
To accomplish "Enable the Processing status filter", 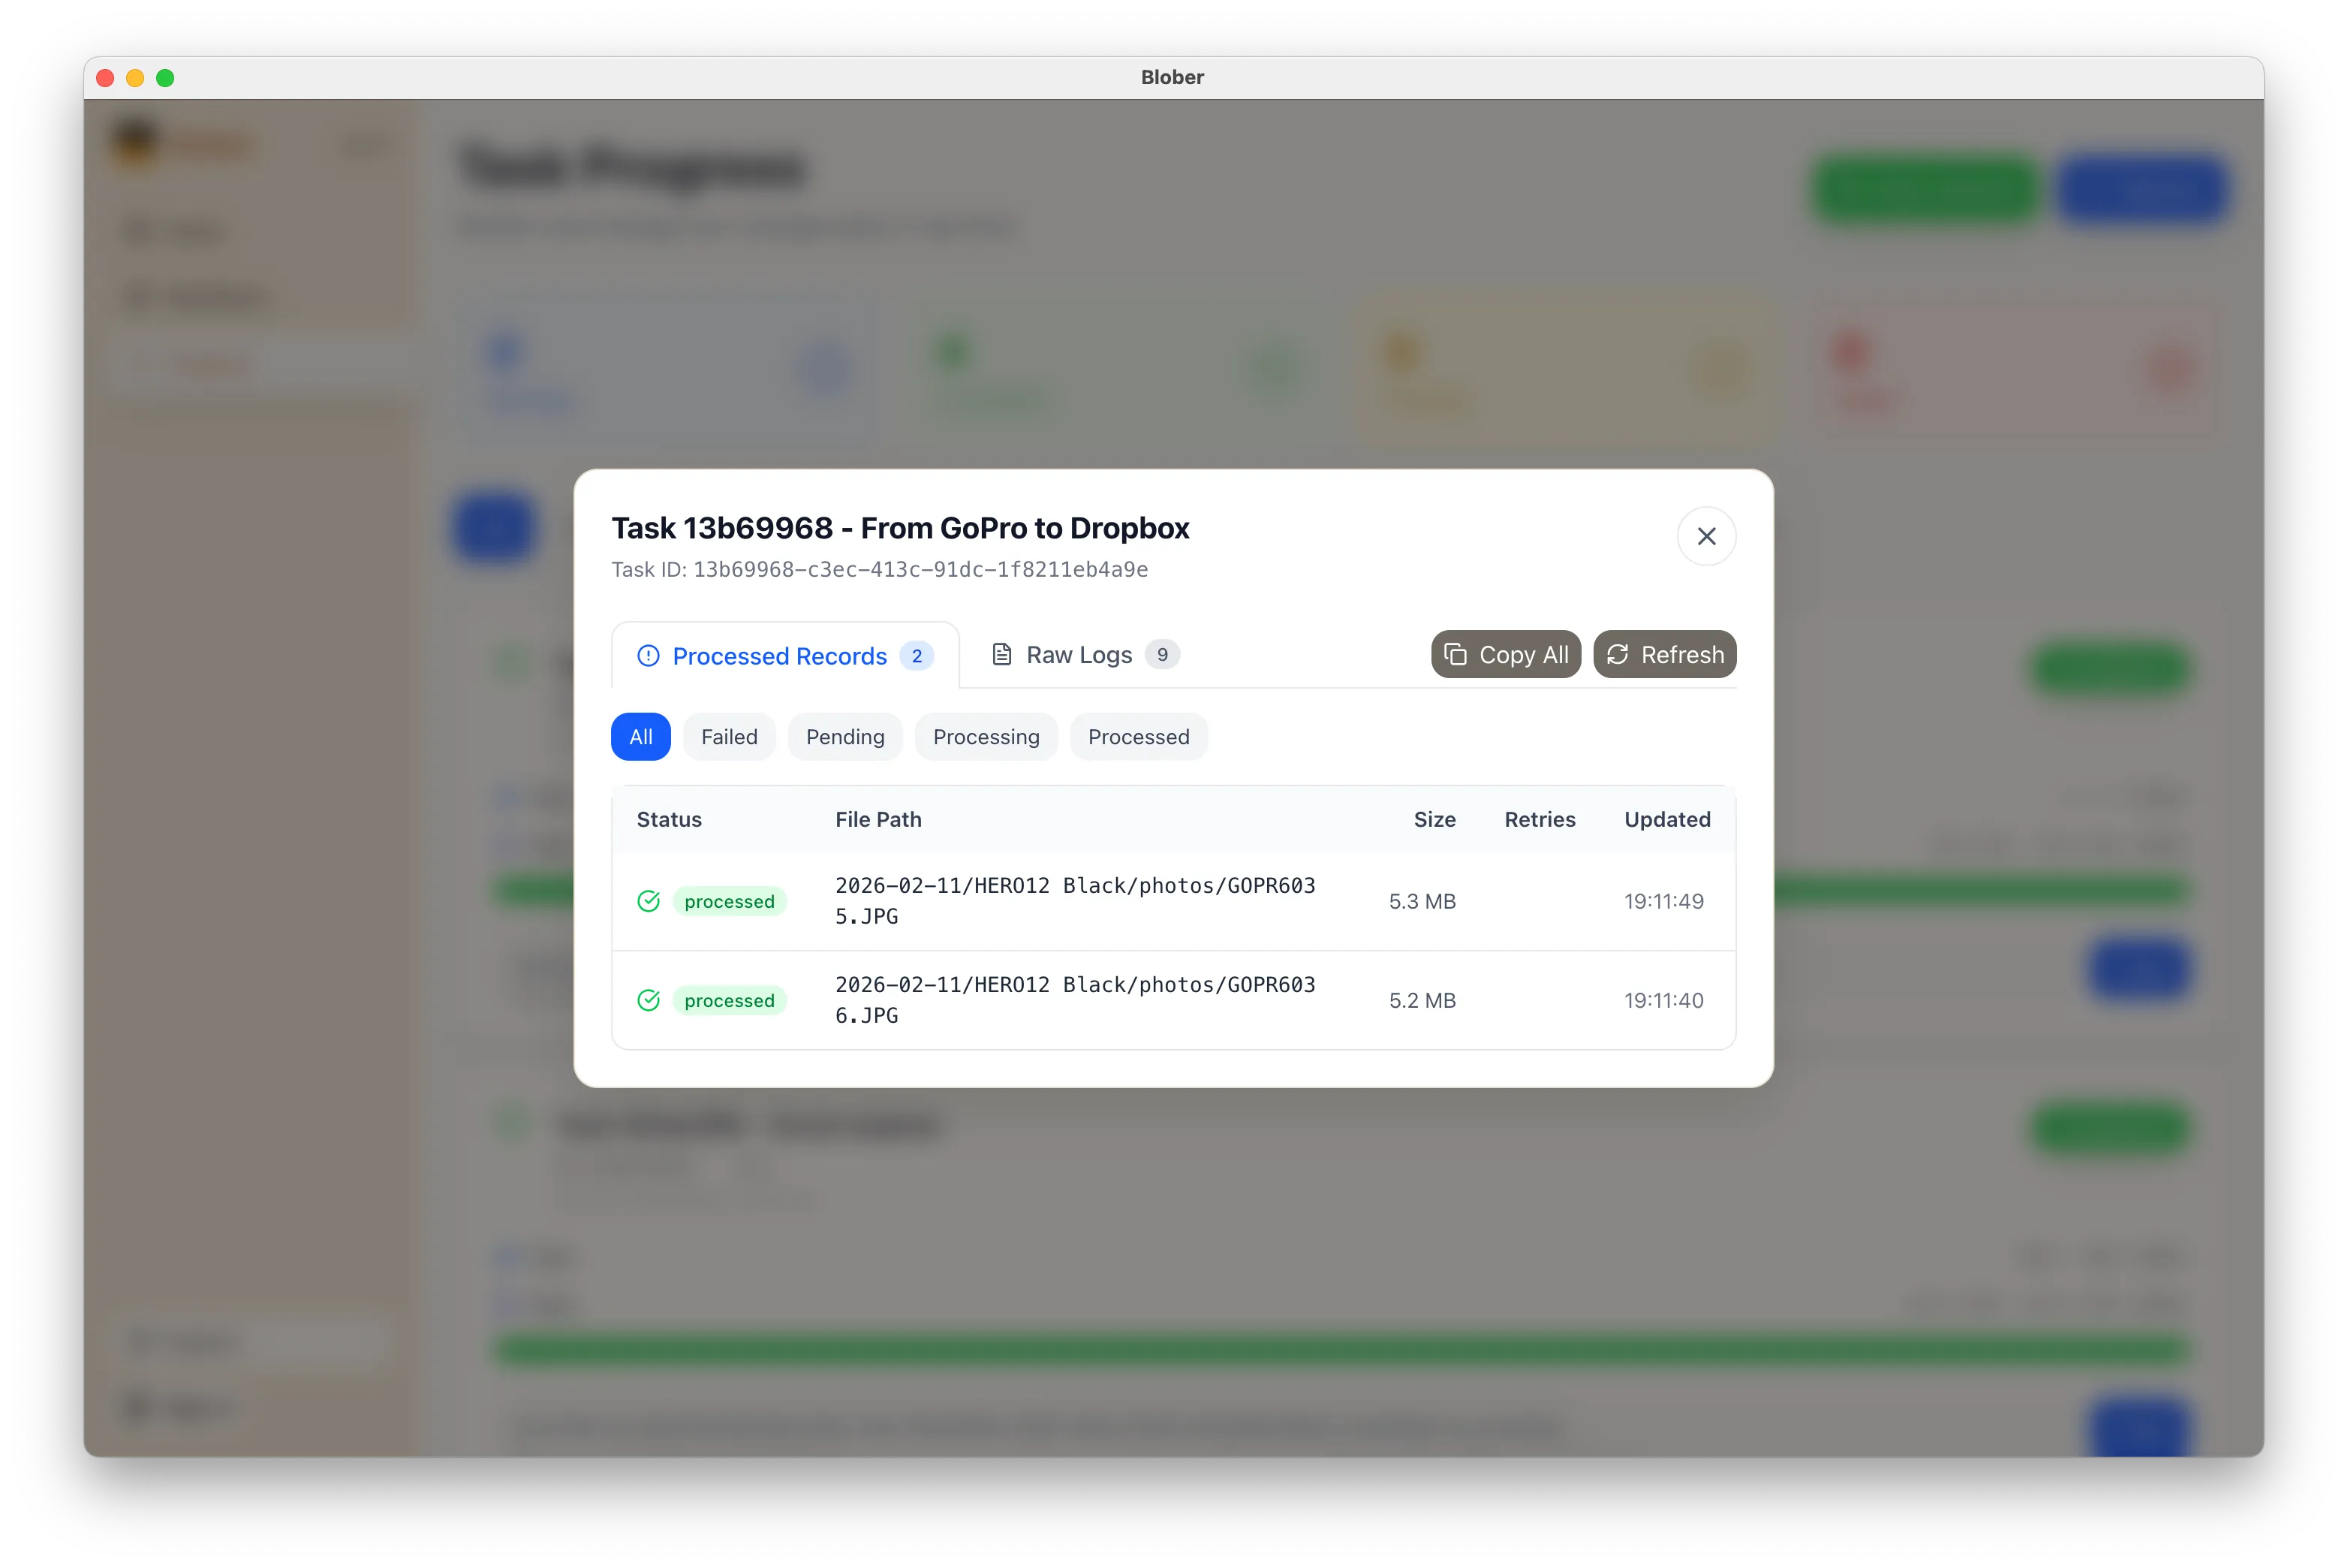I will (986, 737).
